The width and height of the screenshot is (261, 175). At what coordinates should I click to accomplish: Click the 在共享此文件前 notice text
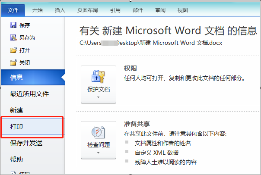pyautogui.click(x=175, y=134)
